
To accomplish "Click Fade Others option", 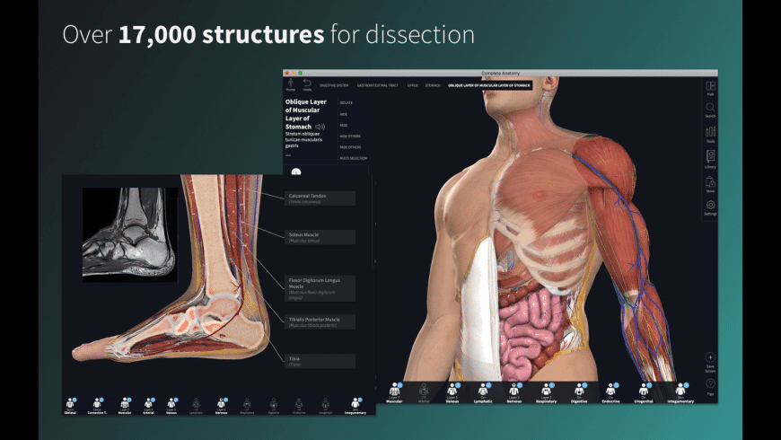I will [350, 147].
